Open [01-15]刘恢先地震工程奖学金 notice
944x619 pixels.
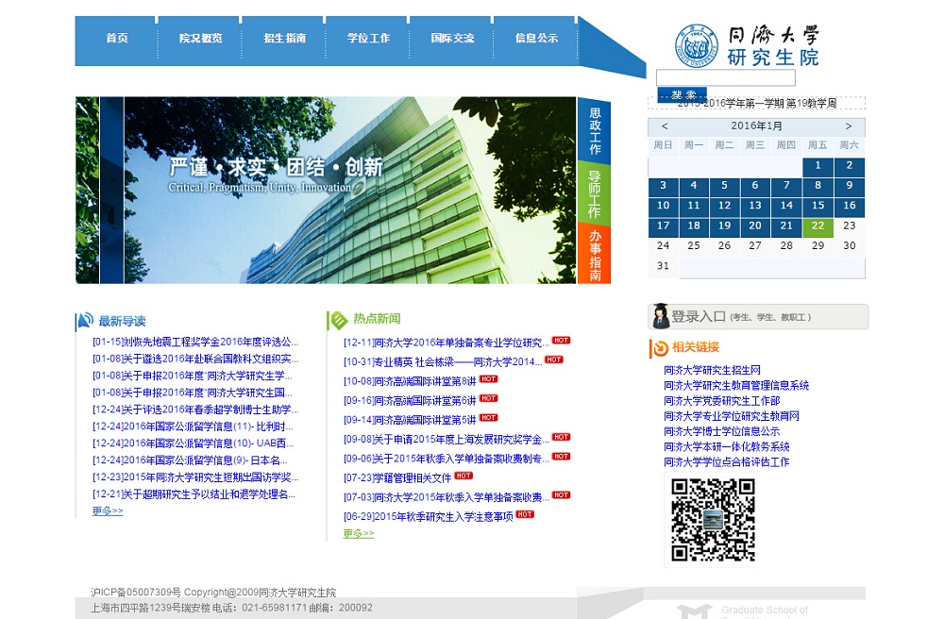point(195,343)
